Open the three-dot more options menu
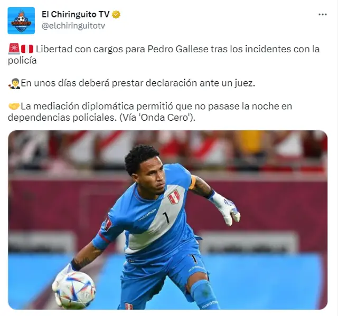 [323, 15]
